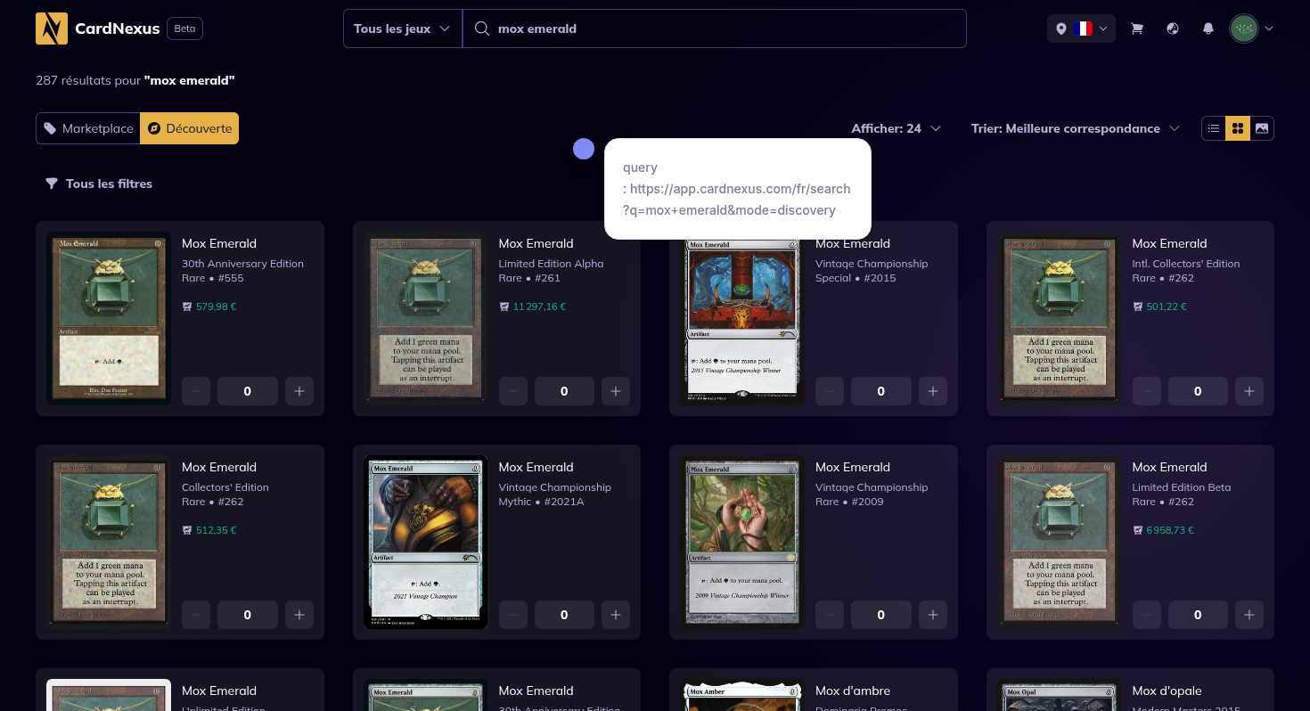Increase quantity of Limited Edition Alpha Mox Emerald
The height and width of the screenshot is (711, 1310).
[616, 391]
